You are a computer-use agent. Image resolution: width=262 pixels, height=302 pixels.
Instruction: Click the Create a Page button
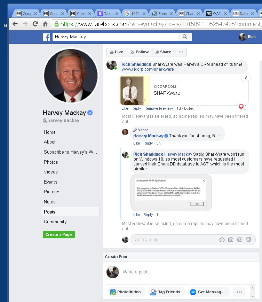pos(59,234)
